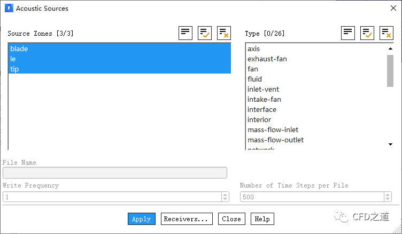Open the Receivers dialog
Screen dimensions: 402x234
click(187, 219)
